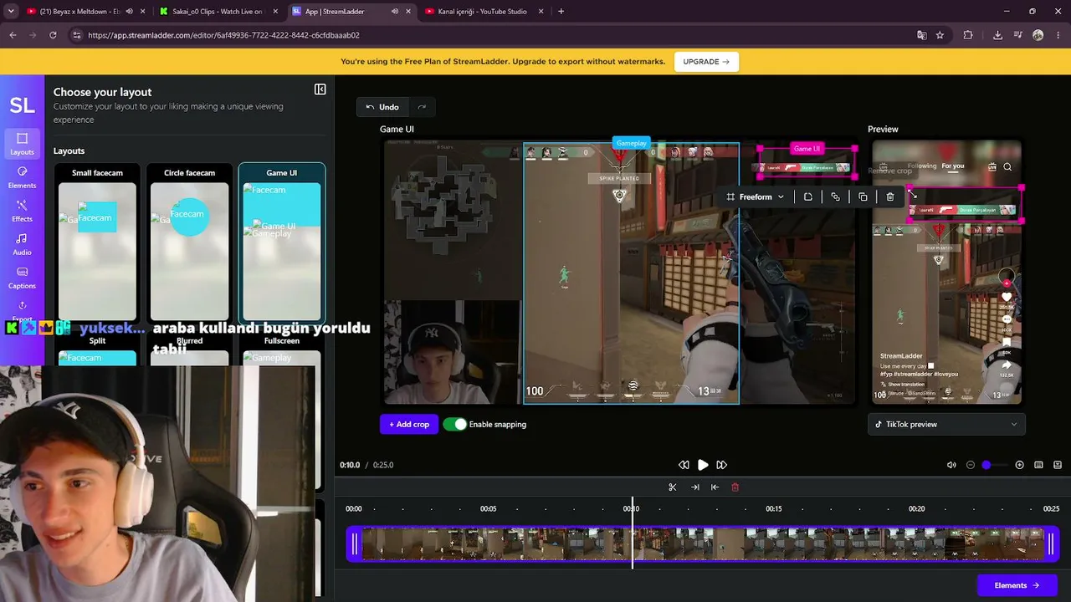1071x602 pixels.
Task: Open the keyboard shortcuts icon
Action: tap(1038, 465)
